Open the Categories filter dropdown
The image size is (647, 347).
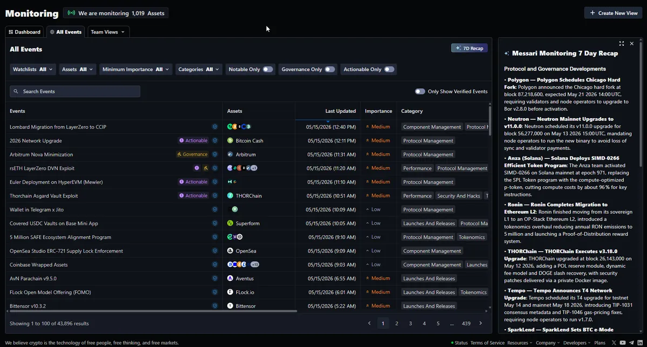[x=198, y=69]
